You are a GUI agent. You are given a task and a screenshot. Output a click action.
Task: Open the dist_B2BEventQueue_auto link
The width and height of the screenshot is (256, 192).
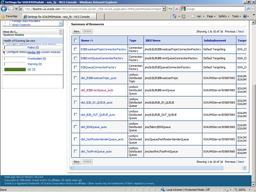pos(97,90)
